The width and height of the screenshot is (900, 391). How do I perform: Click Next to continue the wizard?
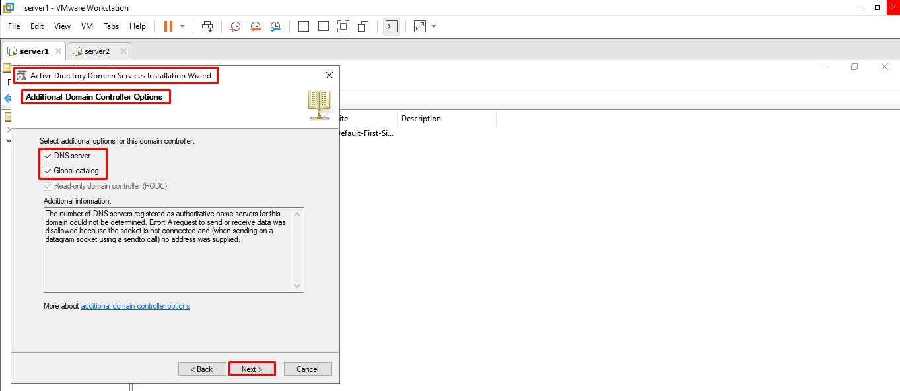252,369
